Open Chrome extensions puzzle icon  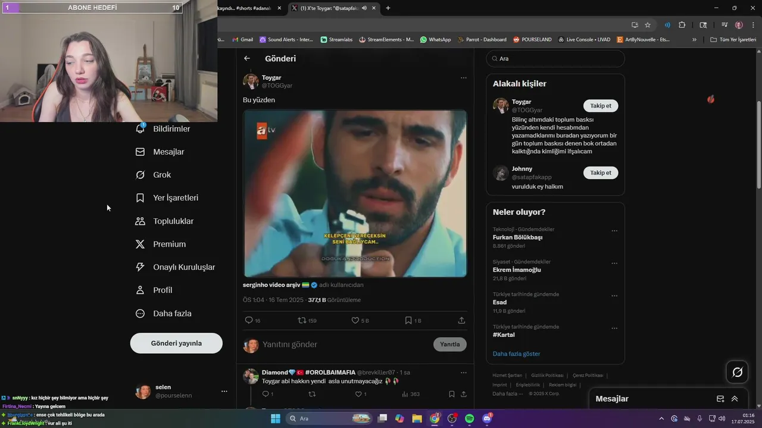682,25
